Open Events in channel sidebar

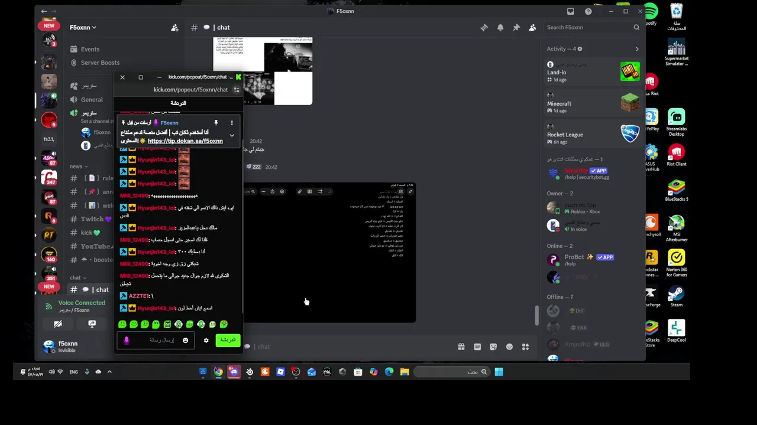click(90, 49)
